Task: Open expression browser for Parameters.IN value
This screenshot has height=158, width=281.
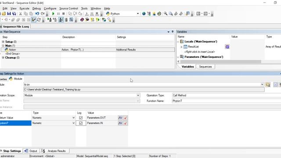Action: point(120,123)
